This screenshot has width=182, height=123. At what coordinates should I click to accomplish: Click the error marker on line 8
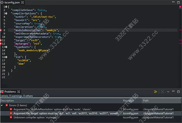pyautogui.click(x=1, y=30)
